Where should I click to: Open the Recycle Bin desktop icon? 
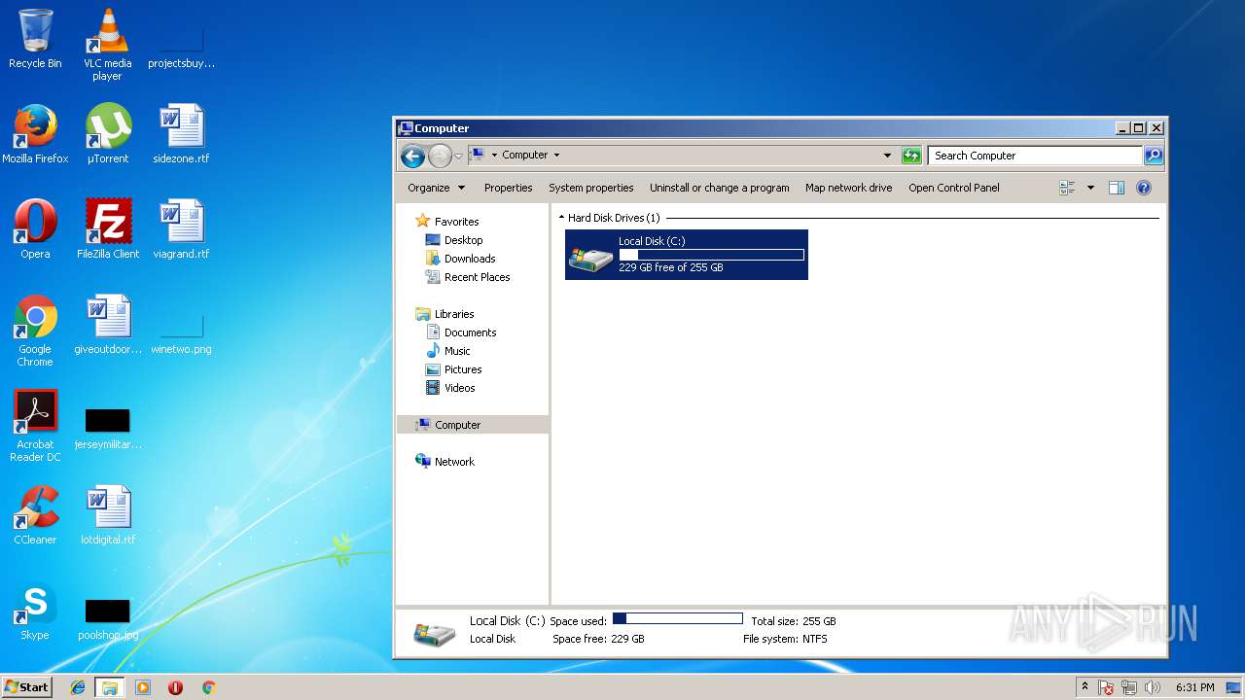[x=35, y=39]
